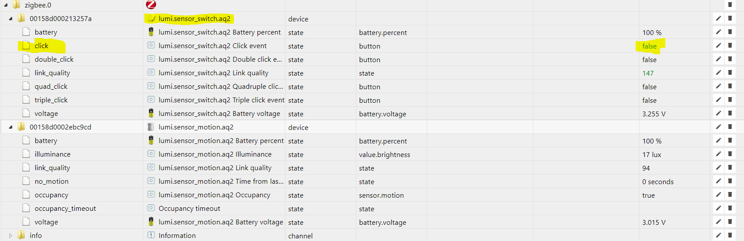
Task: Click the red Zigbee adapter logo icon
Action: [151, 4]
